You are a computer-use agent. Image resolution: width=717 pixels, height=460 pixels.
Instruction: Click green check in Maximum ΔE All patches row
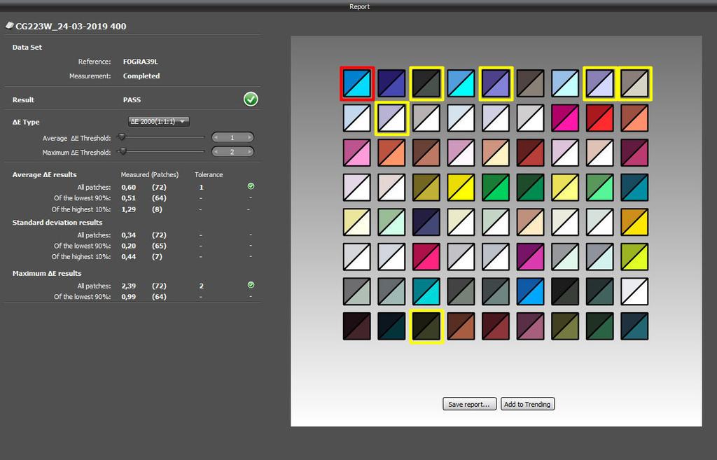251,285
